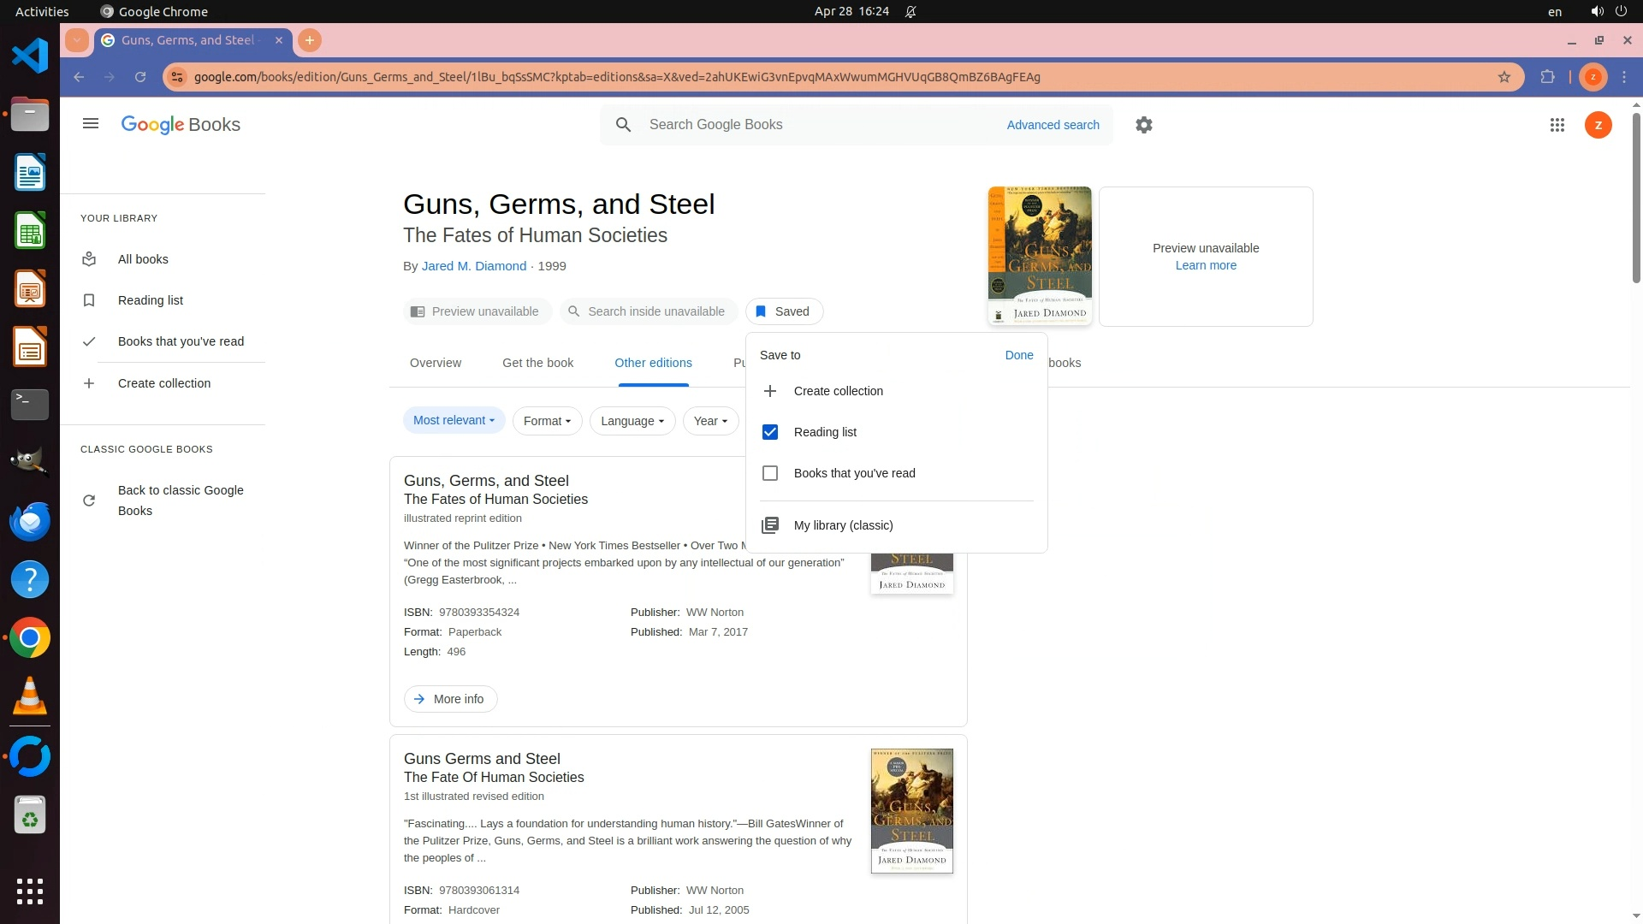1643x924 pixels.
Task: Open the Google apps grid icon
Action: coord(1557,125)
